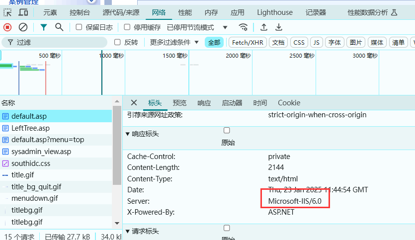Viewport: 415px width, 240px height.
Task: Expand the 更多过滤条件 dropdown
Action: tap(174, 42)
